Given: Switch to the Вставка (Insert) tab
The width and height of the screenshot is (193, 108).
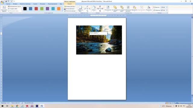Looking at the screenshot, I should (x=15, y=4).
